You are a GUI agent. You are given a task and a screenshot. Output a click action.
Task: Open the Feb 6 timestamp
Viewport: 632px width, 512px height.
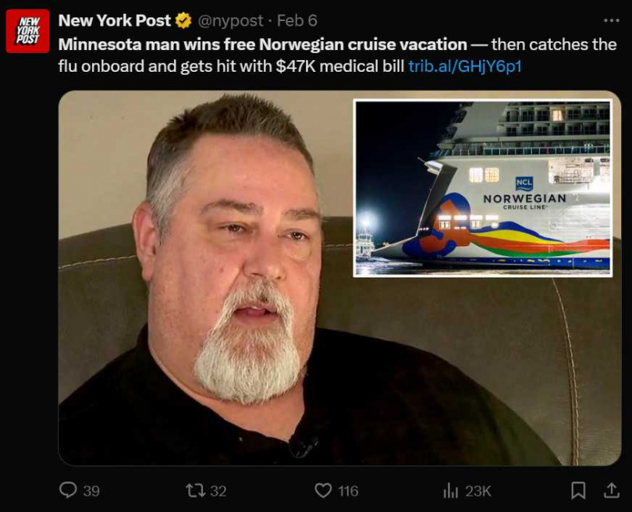[x=297, y=20]
